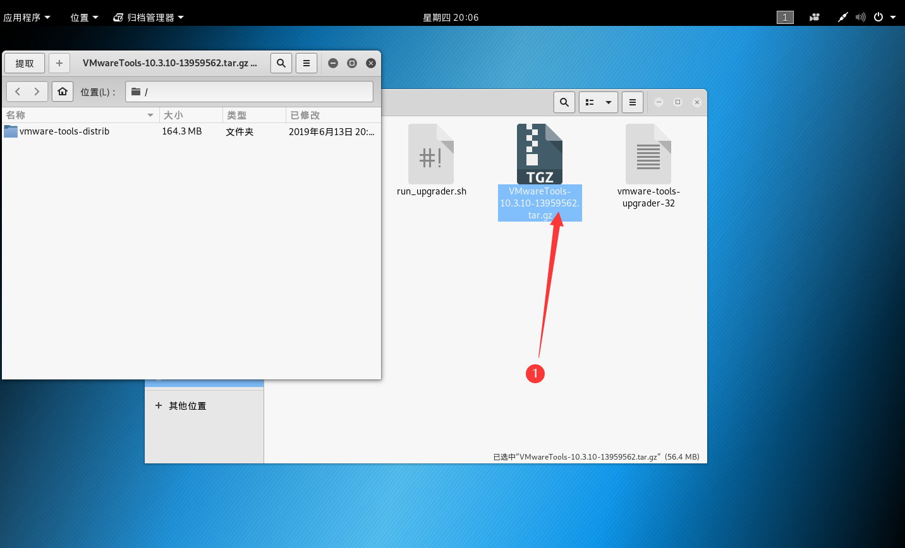This screenshot has width=905, height=548.
Task: Sort archive contents by 类型 column
Action: point(254,115)
